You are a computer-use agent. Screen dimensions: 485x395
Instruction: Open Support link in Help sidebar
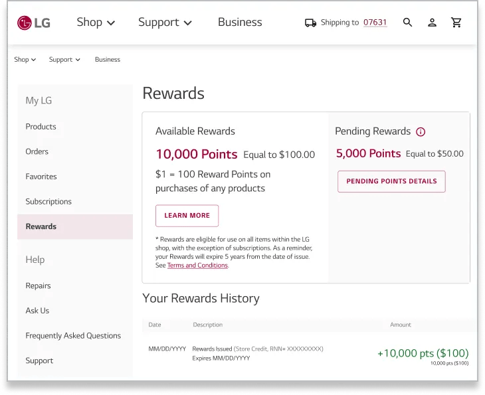tap(39, 360)
